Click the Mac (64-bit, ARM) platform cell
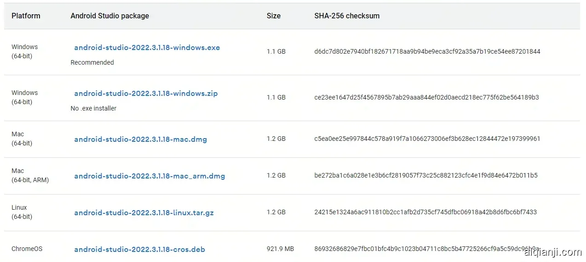 [x=30, y=175]
